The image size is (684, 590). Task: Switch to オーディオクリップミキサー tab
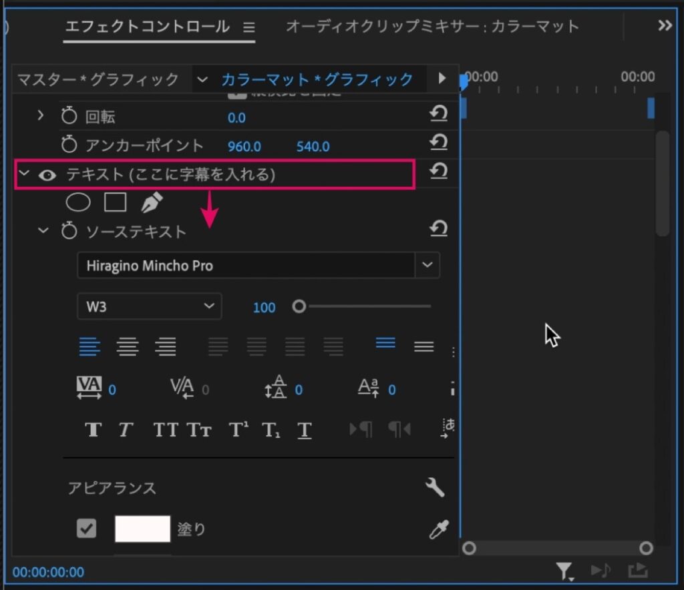click(x=433, y=27)
